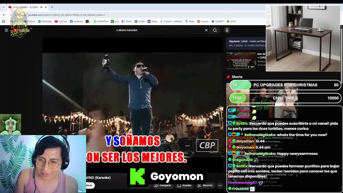Open the Twitch bookmark

pos(126,21)
